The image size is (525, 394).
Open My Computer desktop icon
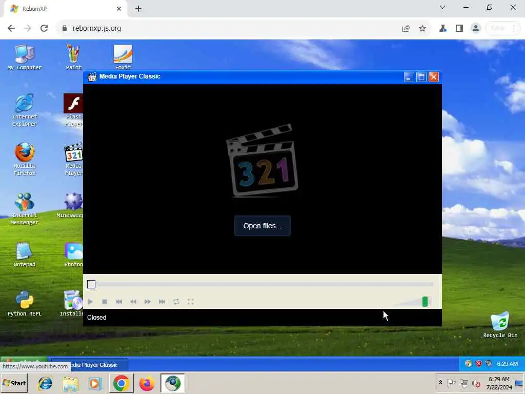pos(25,57)
